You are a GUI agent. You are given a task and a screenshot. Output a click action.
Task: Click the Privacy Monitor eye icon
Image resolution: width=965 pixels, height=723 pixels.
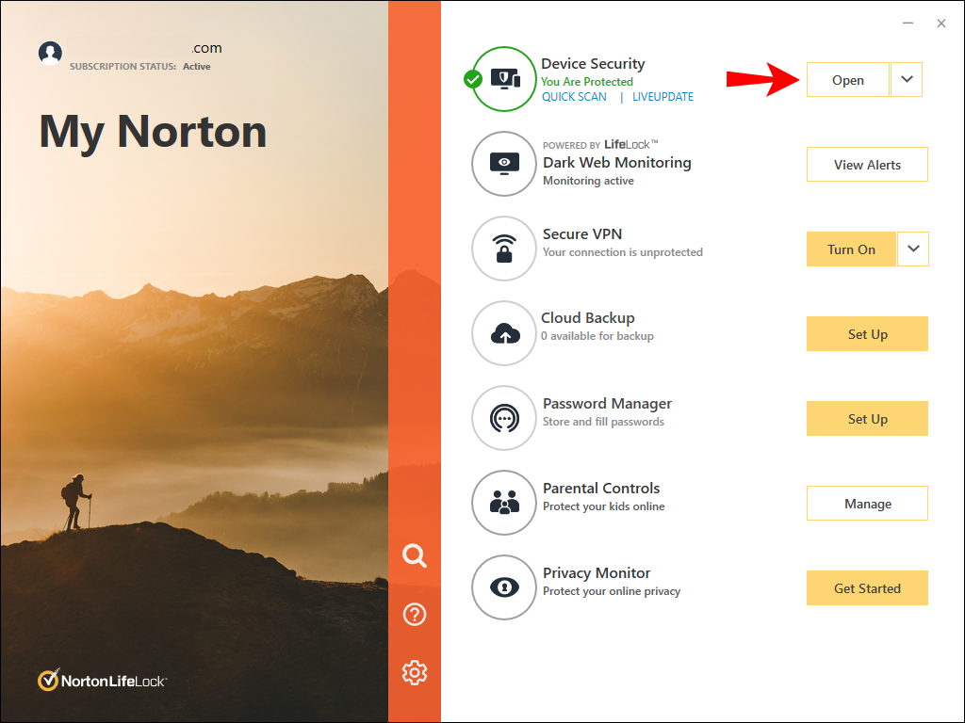tap(504, 587)
